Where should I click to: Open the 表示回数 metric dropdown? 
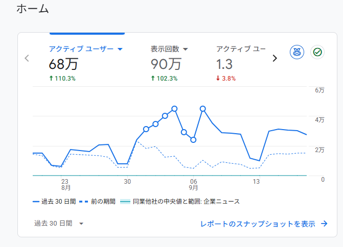click(185, 49)
